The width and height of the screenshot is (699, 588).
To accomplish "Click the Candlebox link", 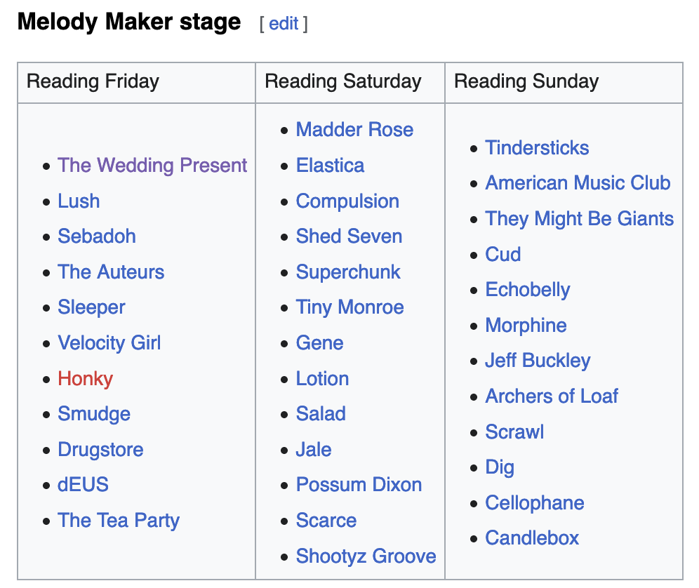I will (x=532, y=538).
